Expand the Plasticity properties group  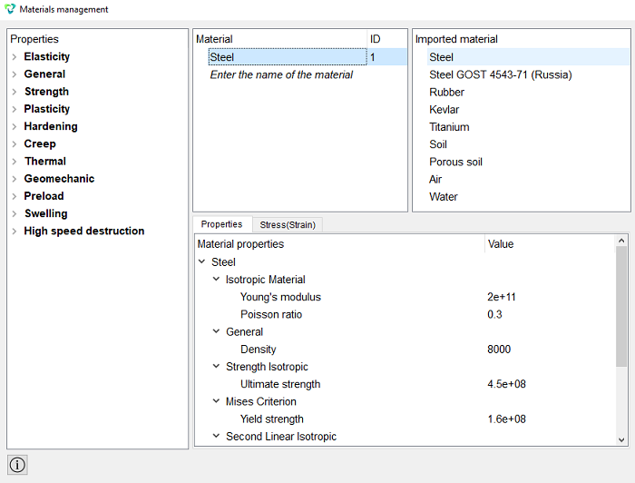pyautogui.click(x=15, y=109)
